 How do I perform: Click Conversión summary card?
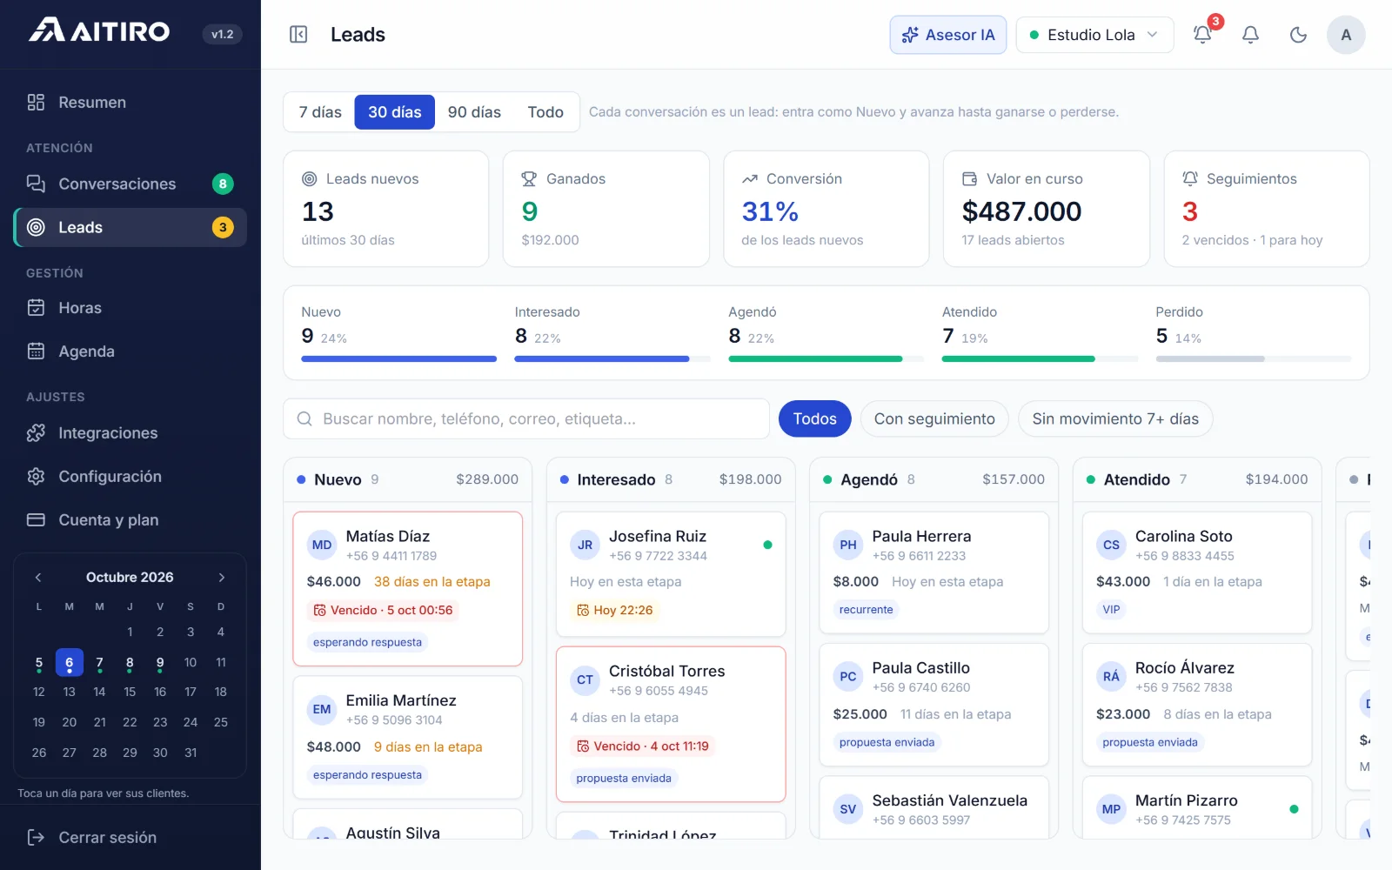click(x=826, y=209)
